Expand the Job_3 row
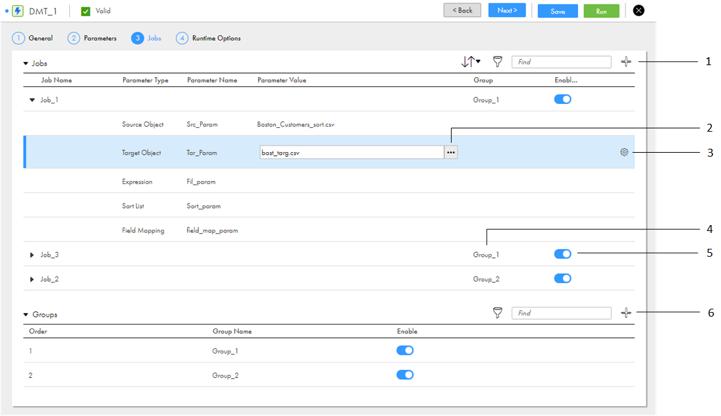Viewport: 721px width, 416px height. (32, 255)
